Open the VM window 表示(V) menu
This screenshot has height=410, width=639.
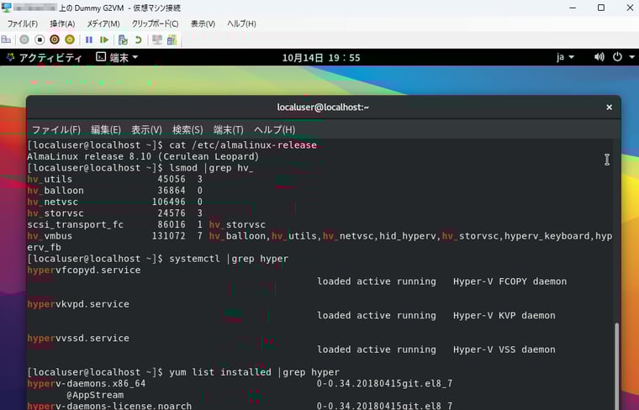pyautogui.click(x=203, y=24)
